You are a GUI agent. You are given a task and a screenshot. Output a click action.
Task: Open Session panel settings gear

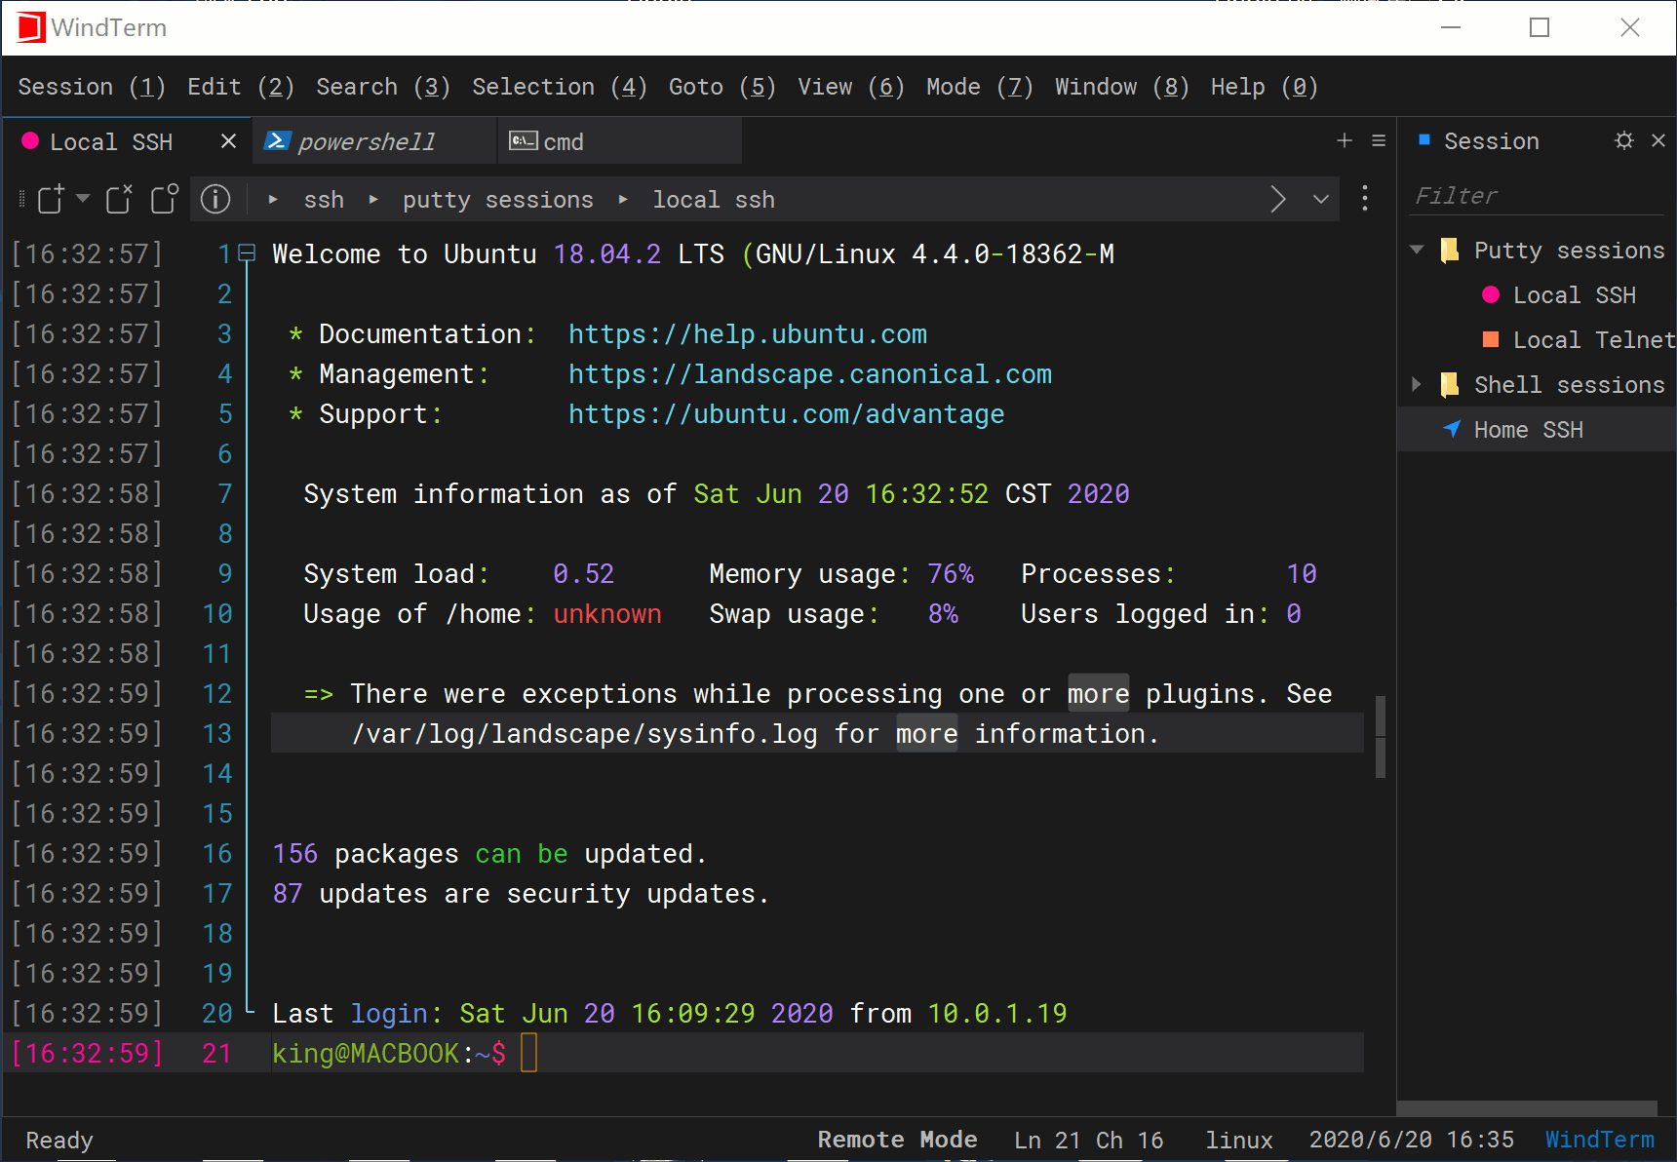coord(1623,140)
